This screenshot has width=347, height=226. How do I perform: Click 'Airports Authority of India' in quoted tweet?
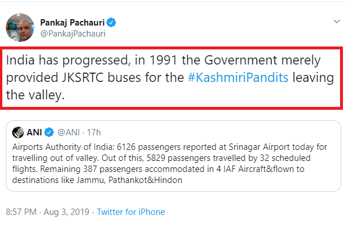coord(63,147)
